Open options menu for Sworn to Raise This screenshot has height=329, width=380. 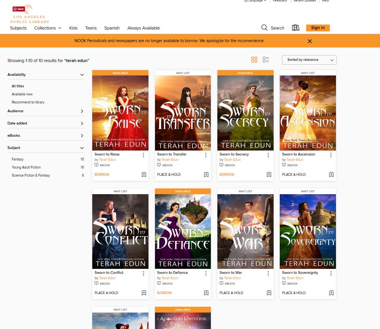tap(144, 155)
